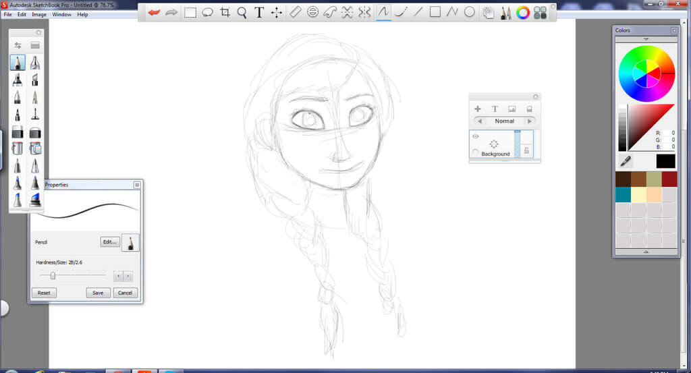Viewport: 691px width, 373px height.
Task: Go to the next blend mode after Normal
Action: [530, 121]
